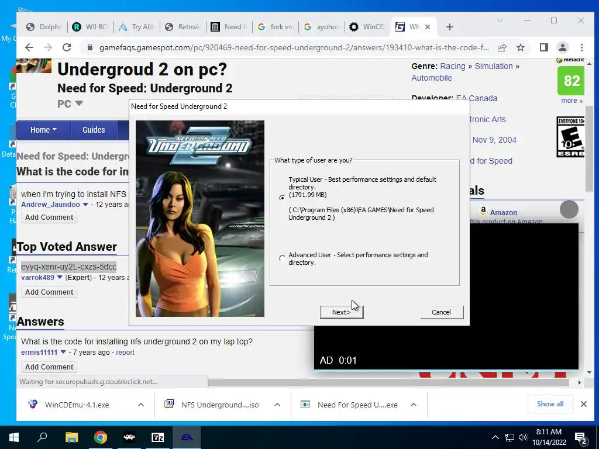Bookmark this page with star icon

pyautogui.click(x=520, y=47)
